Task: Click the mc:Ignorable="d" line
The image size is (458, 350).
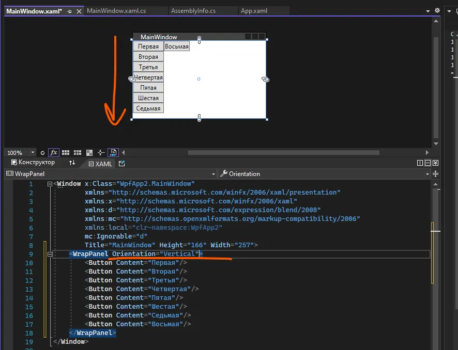Action: [x=116, y=236]
